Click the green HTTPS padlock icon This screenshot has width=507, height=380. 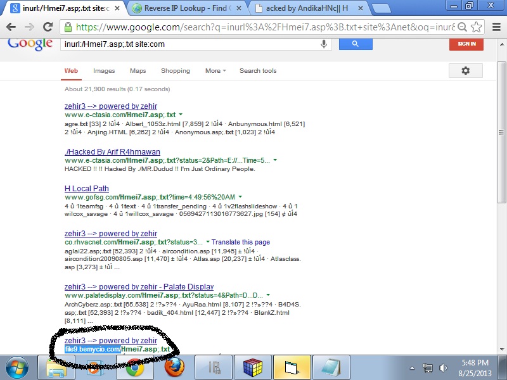coord(68,27)
